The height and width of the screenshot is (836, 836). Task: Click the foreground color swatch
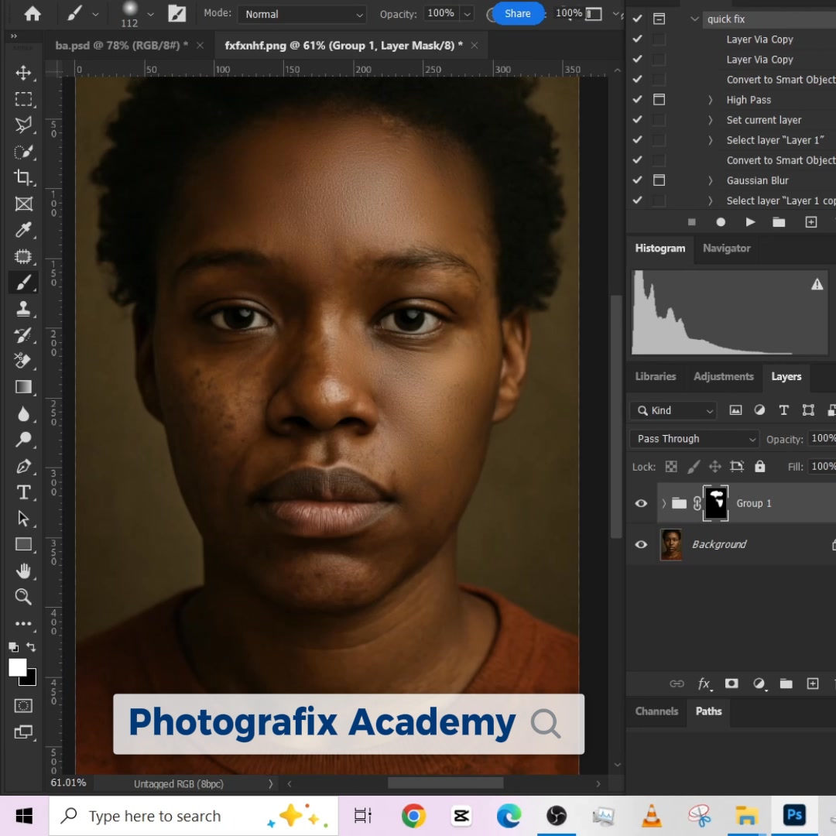click(x=17, y=667)
